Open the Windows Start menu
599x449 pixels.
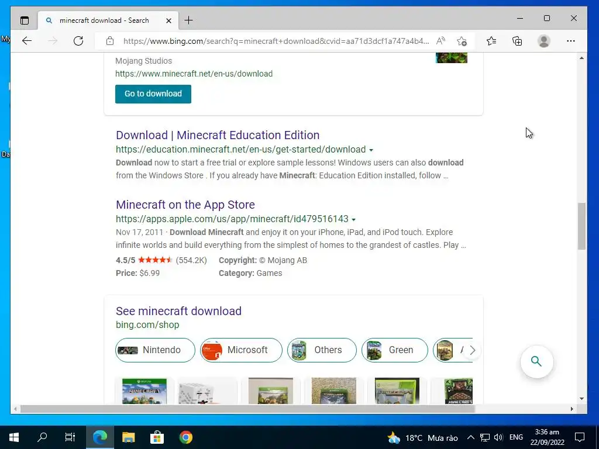pos(14,437)
